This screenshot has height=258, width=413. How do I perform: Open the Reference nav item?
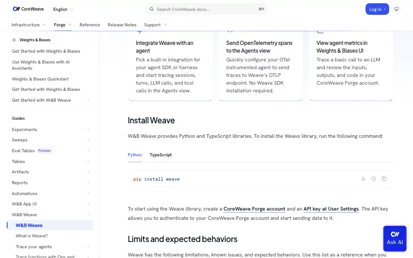coord(90,25)
